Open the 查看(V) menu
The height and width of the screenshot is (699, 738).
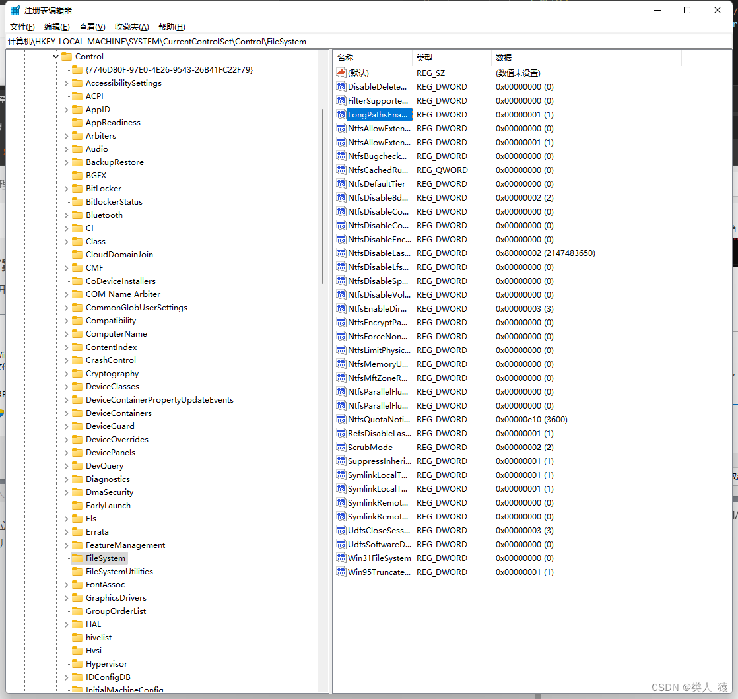[92, 26]
